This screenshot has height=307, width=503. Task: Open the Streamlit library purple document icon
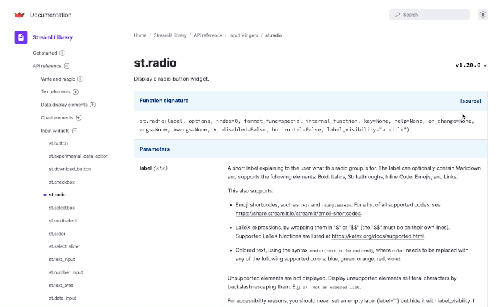[x=21, y=37]
